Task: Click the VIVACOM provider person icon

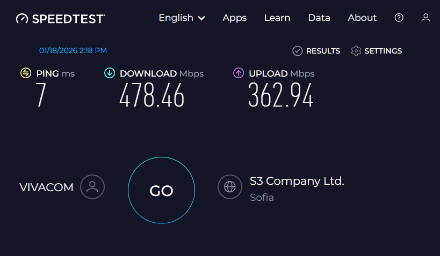Action: (92, 187)
